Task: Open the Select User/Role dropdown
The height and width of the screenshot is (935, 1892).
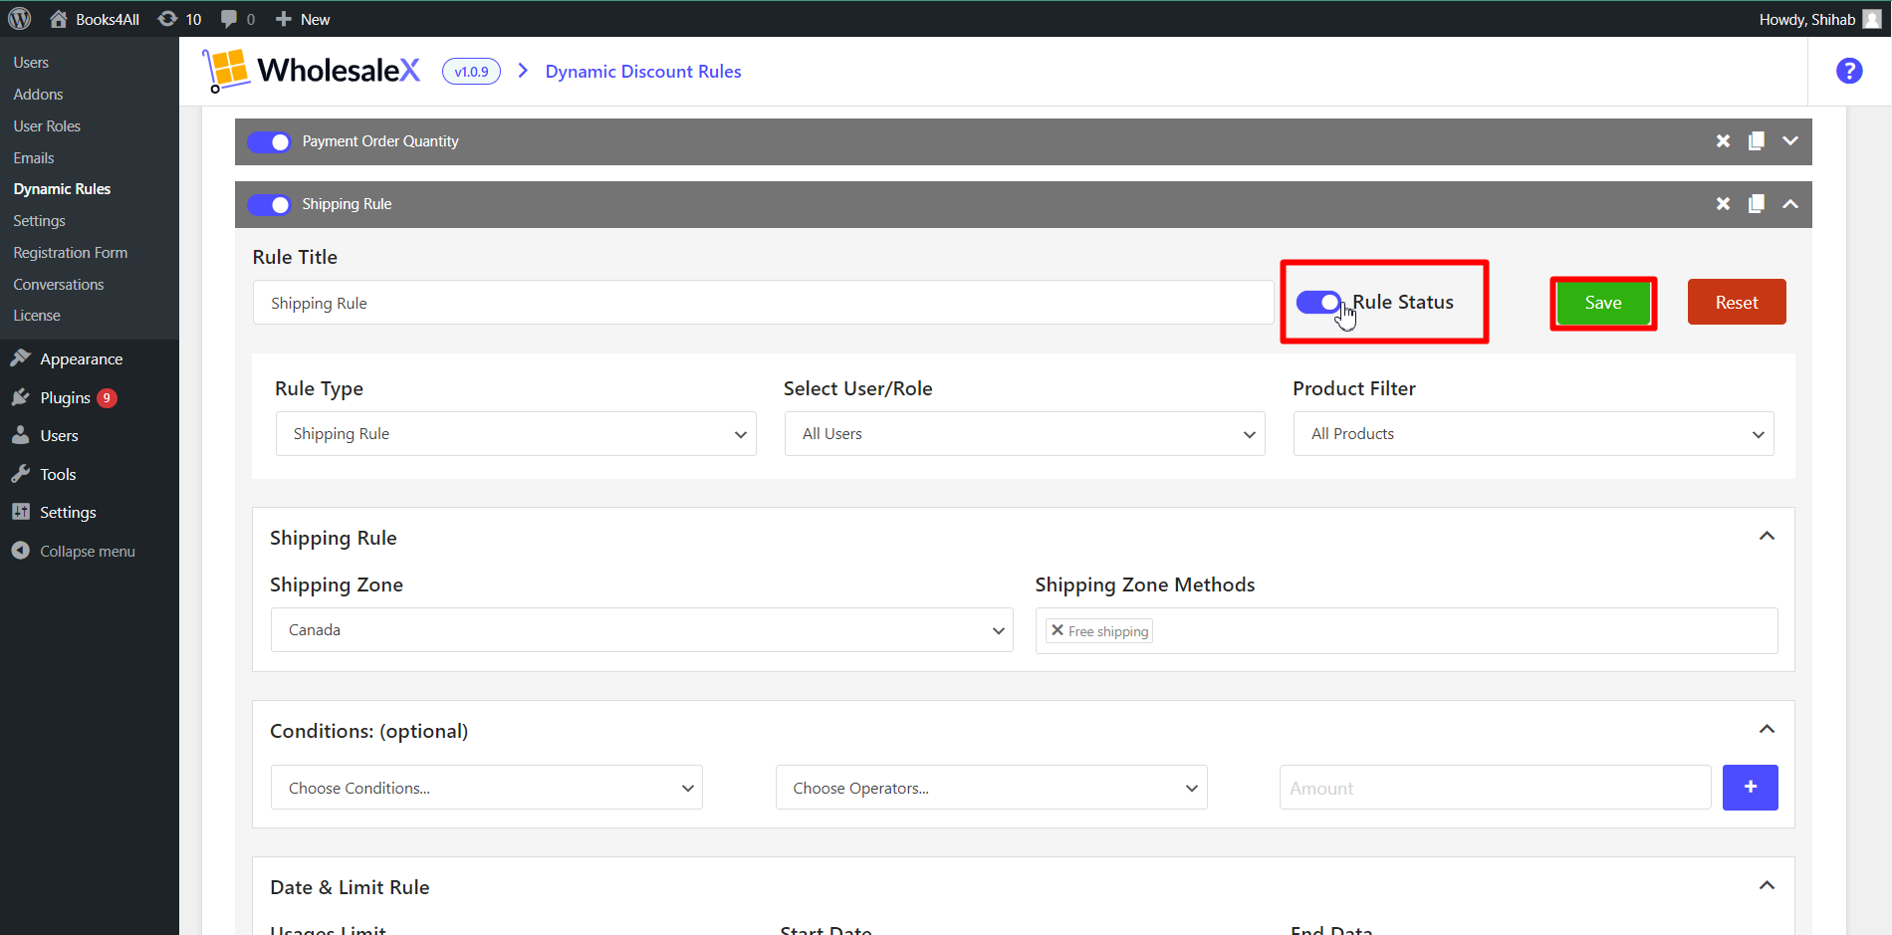Action: (1025, 434)
